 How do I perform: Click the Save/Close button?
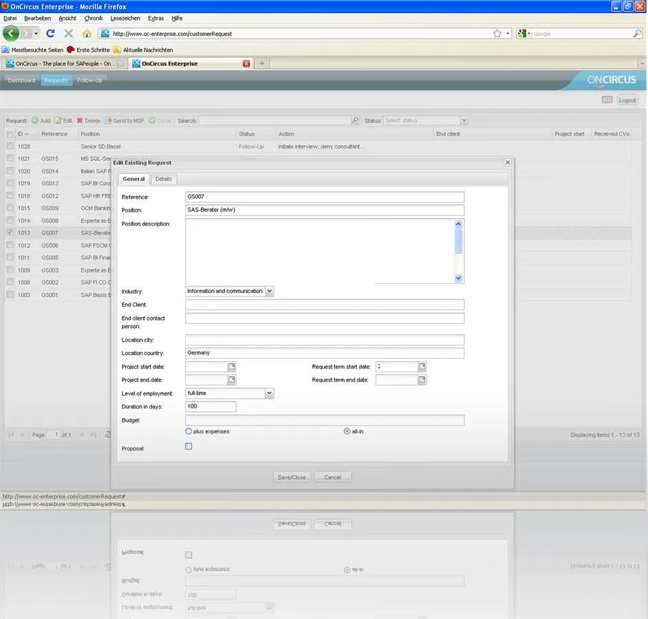(x=292, y=477)
